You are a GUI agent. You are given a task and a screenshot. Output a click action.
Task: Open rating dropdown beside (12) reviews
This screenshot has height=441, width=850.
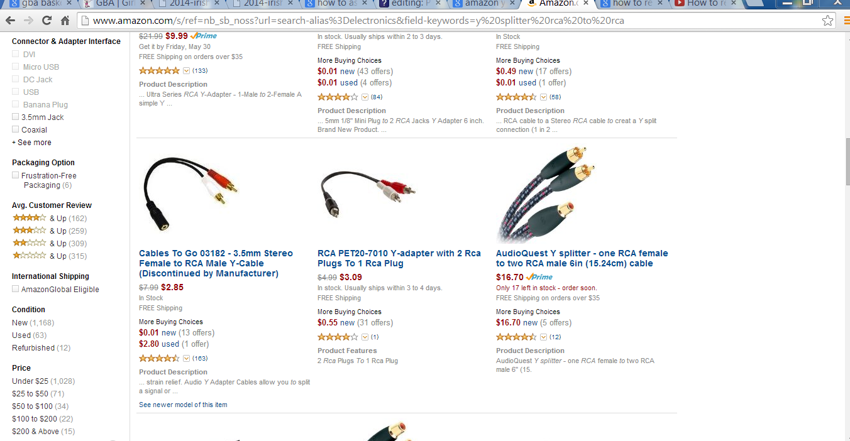point(543,337)
